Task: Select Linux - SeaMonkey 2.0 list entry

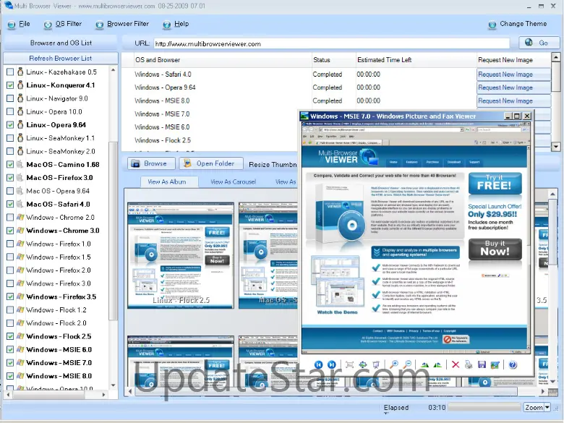Action: 61,151
